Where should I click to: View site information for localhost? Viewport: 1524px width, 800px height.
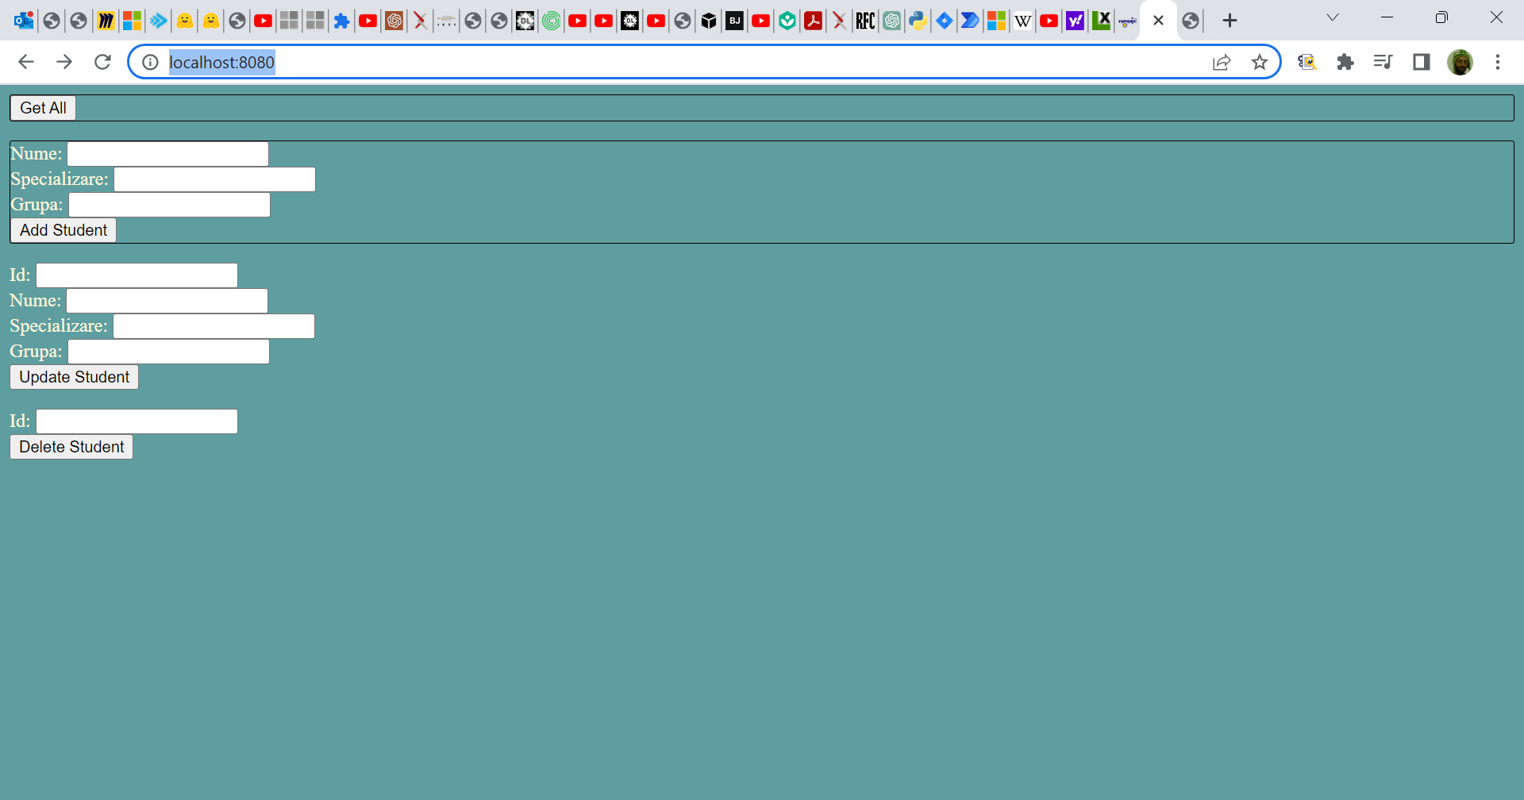tap(150, 62)
